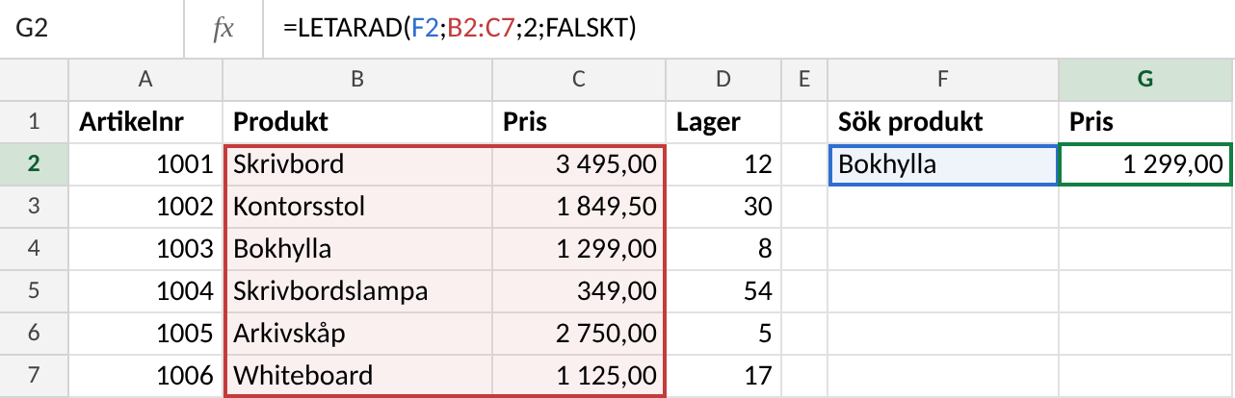This screenshot has width=1235, height=398.
Task: Select row header 4
Action: pyautogui.click(x=34, y=249)
